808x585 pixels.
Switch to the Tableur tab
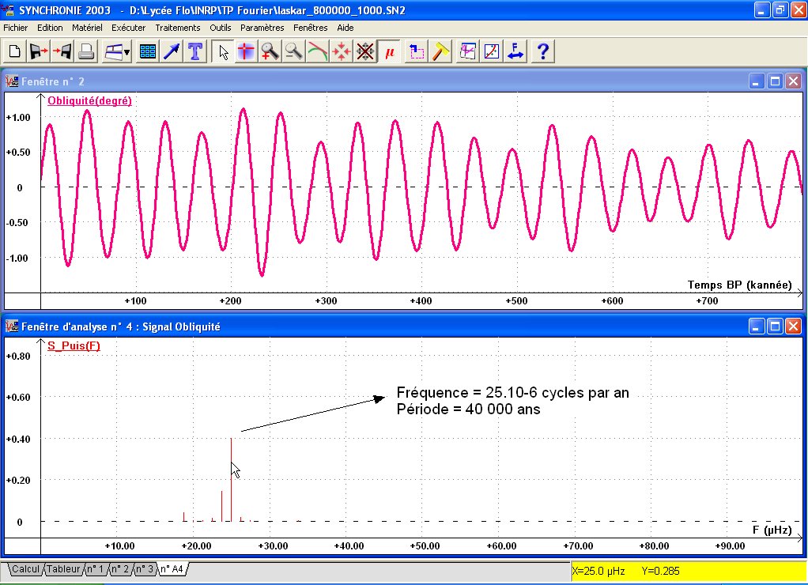point(63,569)
